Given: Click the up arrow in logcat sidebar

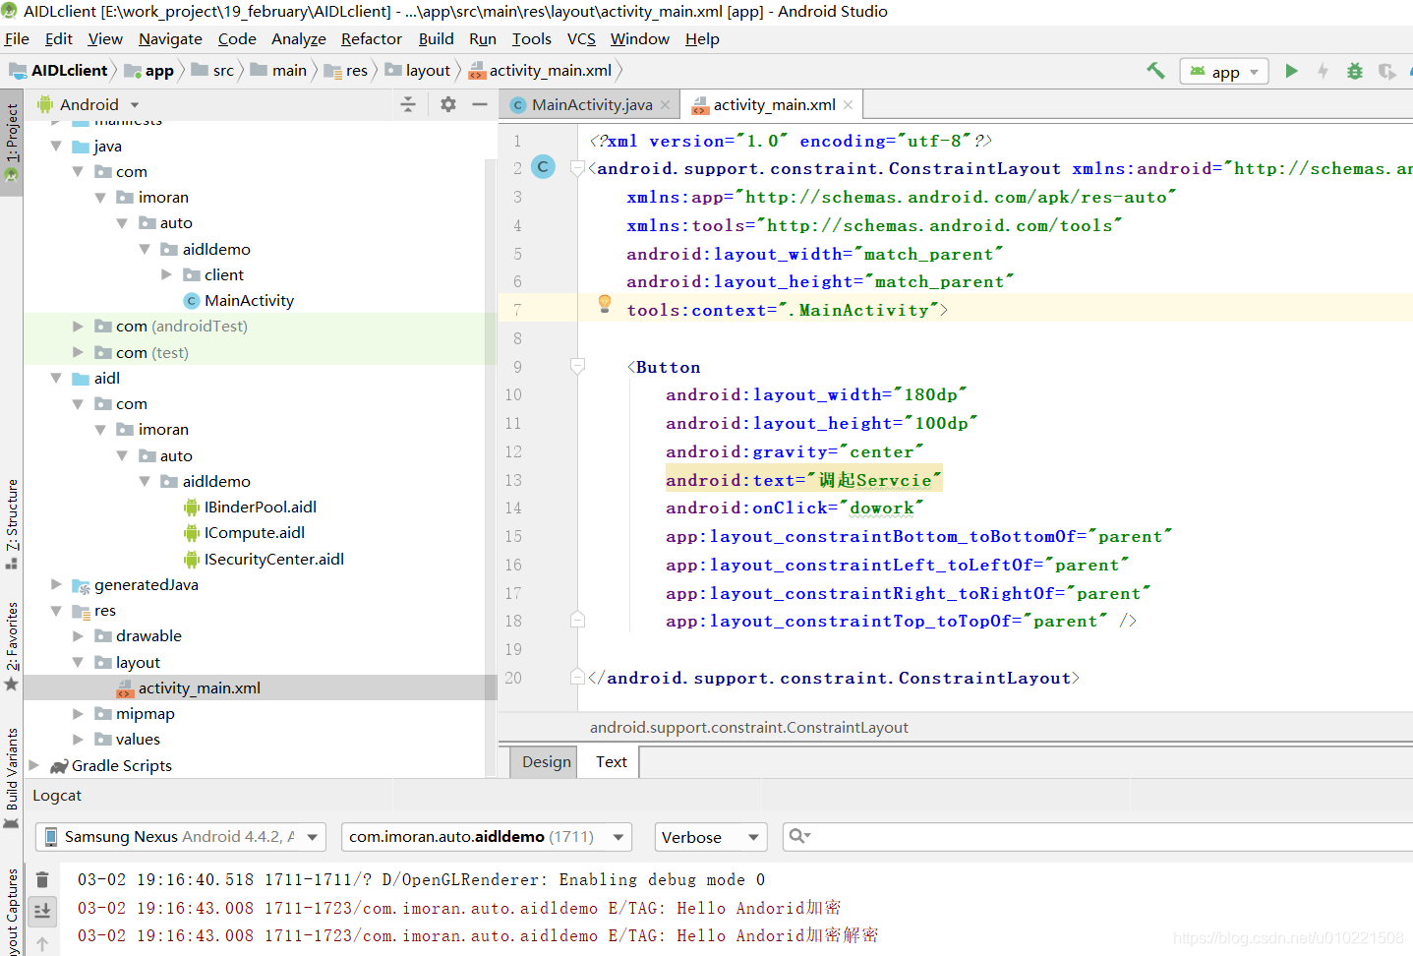Looking at the screenshot, I should click(42, 945).
